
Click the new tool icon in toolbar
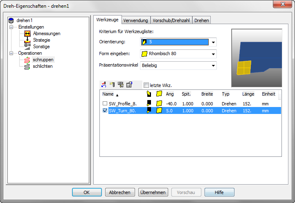113,85
